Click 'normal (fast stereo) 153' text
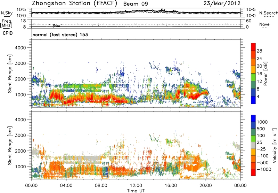 tap(60, 34)
